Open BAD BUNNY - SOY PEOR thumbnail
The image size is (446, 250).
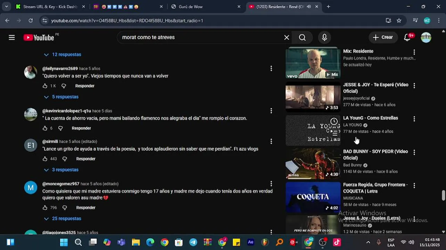313,164
